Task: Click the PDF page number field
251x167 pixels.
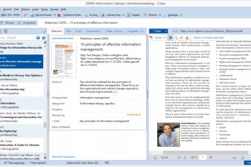Action: [x=203, y=157]
